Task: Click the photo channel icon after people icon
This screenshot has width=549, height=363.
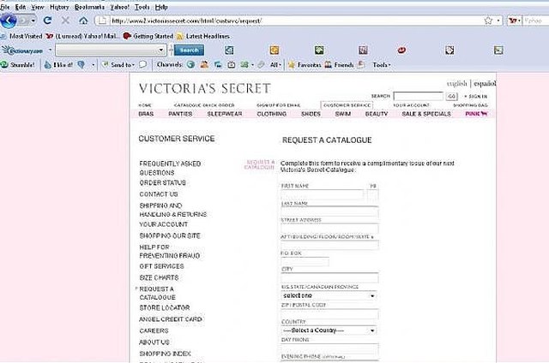Action: click(218, 64)
